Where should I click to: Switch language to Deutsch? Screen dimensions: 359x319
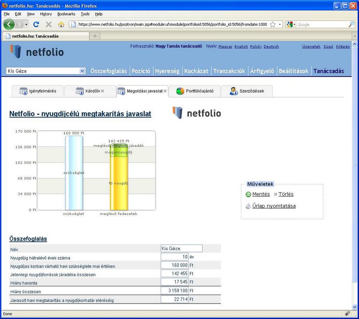[x=271, y=46]
